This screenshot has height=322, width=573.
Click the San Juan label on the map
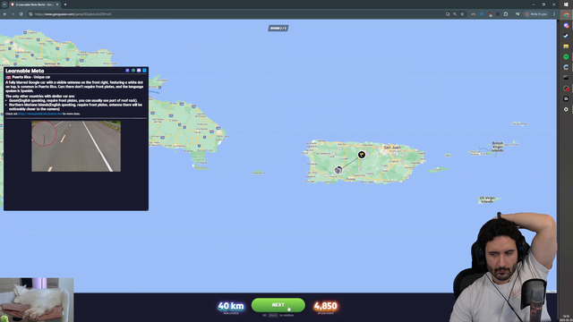[x=391, y=148]
